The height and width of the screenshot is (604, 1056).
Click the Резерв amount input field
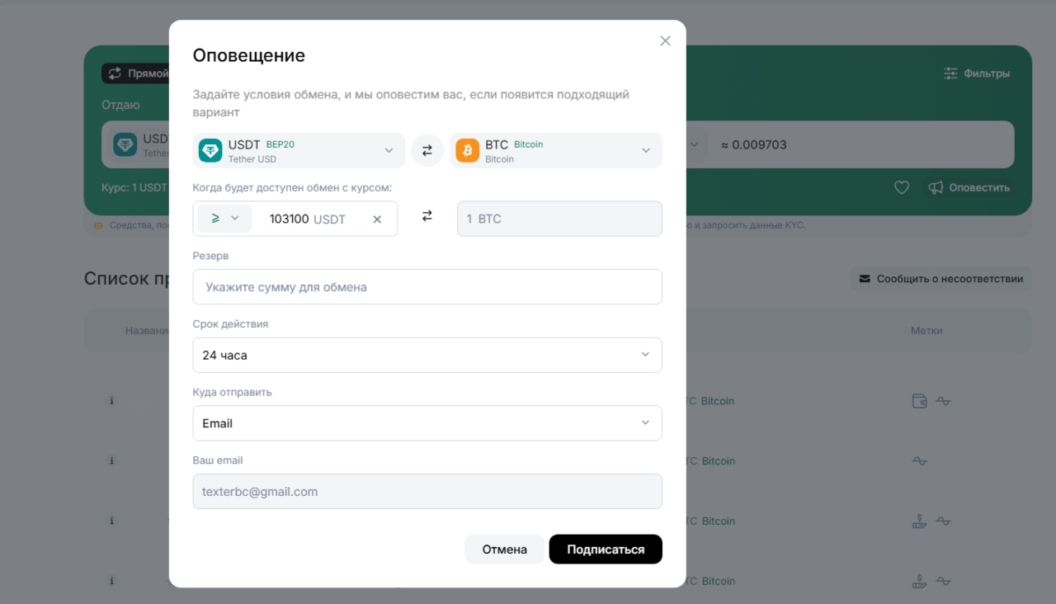coord(427,287)
